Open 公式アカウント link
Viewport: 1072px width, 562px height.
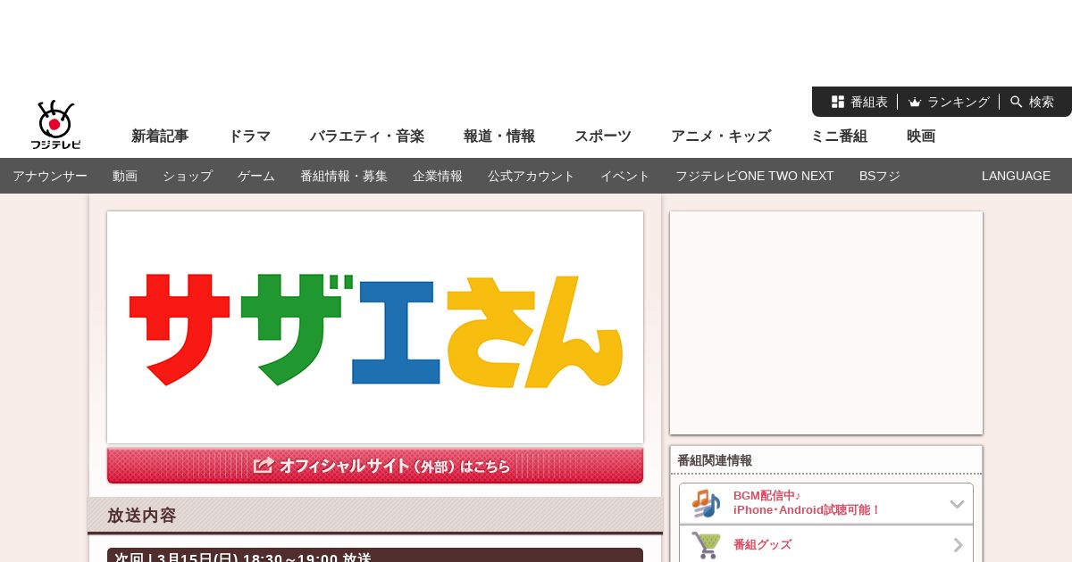tap(532, 176)
